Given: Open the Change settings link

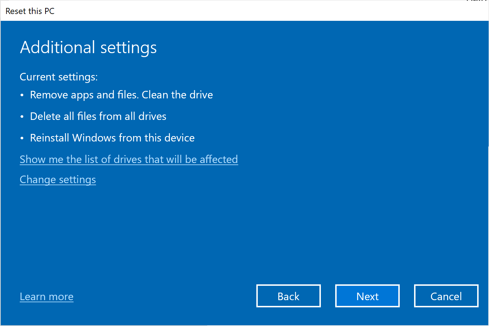Looking at the screenshot, I should [58, 179].
